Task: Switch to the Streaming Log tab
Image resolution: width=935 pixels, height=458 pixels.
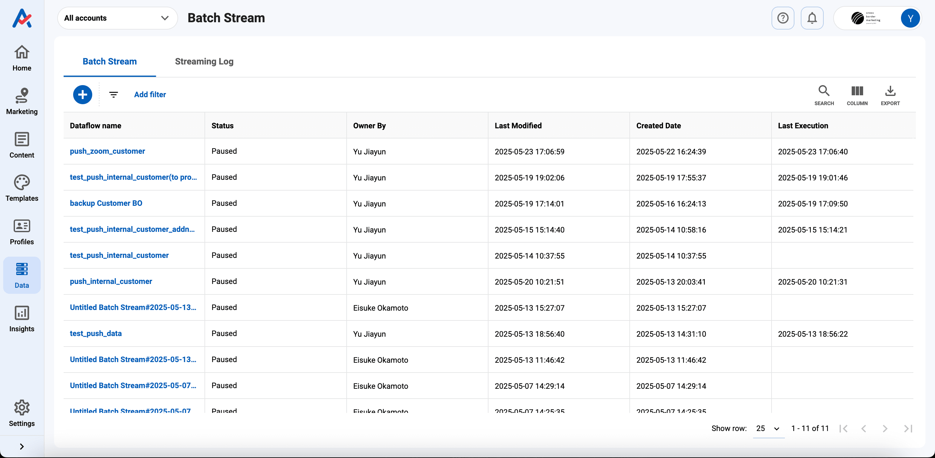Action: pos(204,62)
